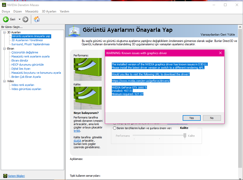Click the düzlük hyperlink
This screenshot has height=180, width=243.
click(x=77, y=141)
